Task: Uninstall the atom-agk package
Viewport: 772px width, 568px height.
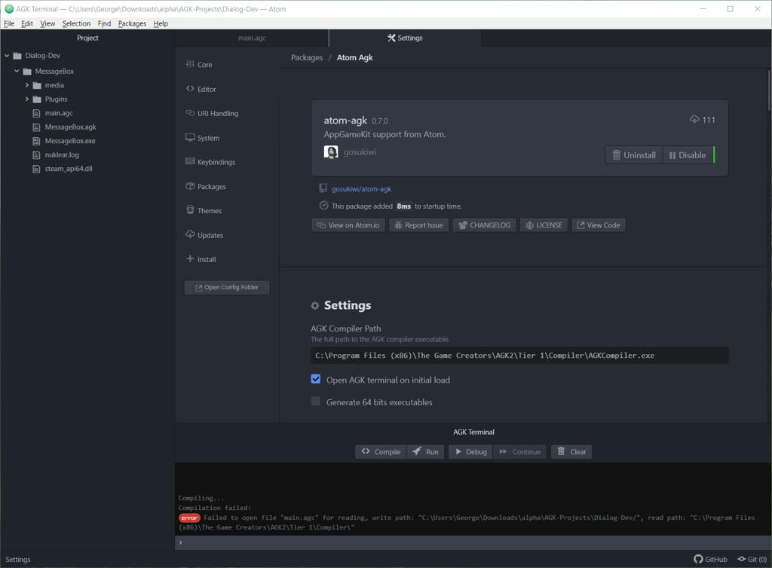Action: click(634, 155)
